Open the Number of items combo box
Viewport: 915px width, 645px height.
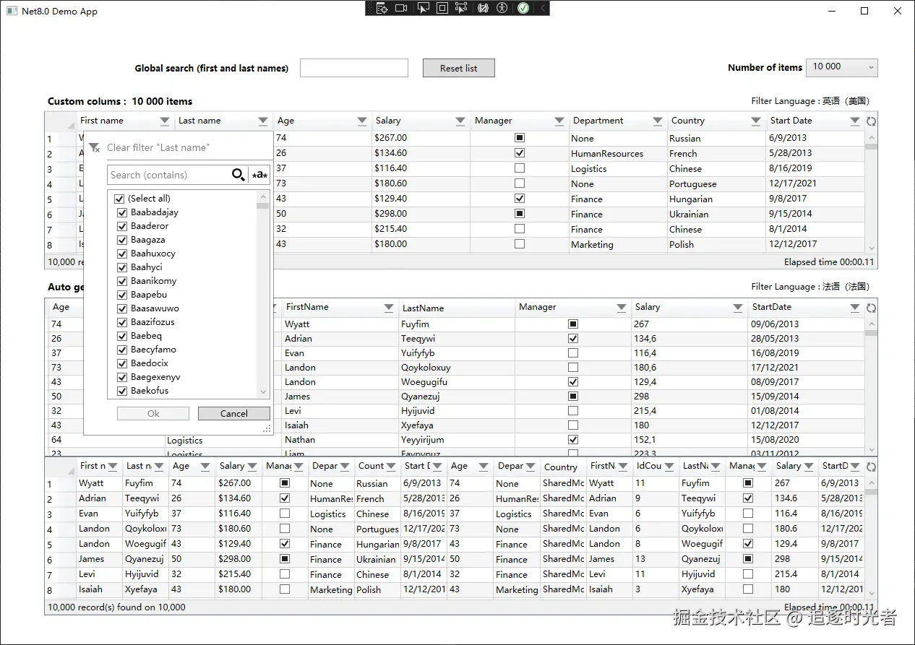tap(841, 67)
